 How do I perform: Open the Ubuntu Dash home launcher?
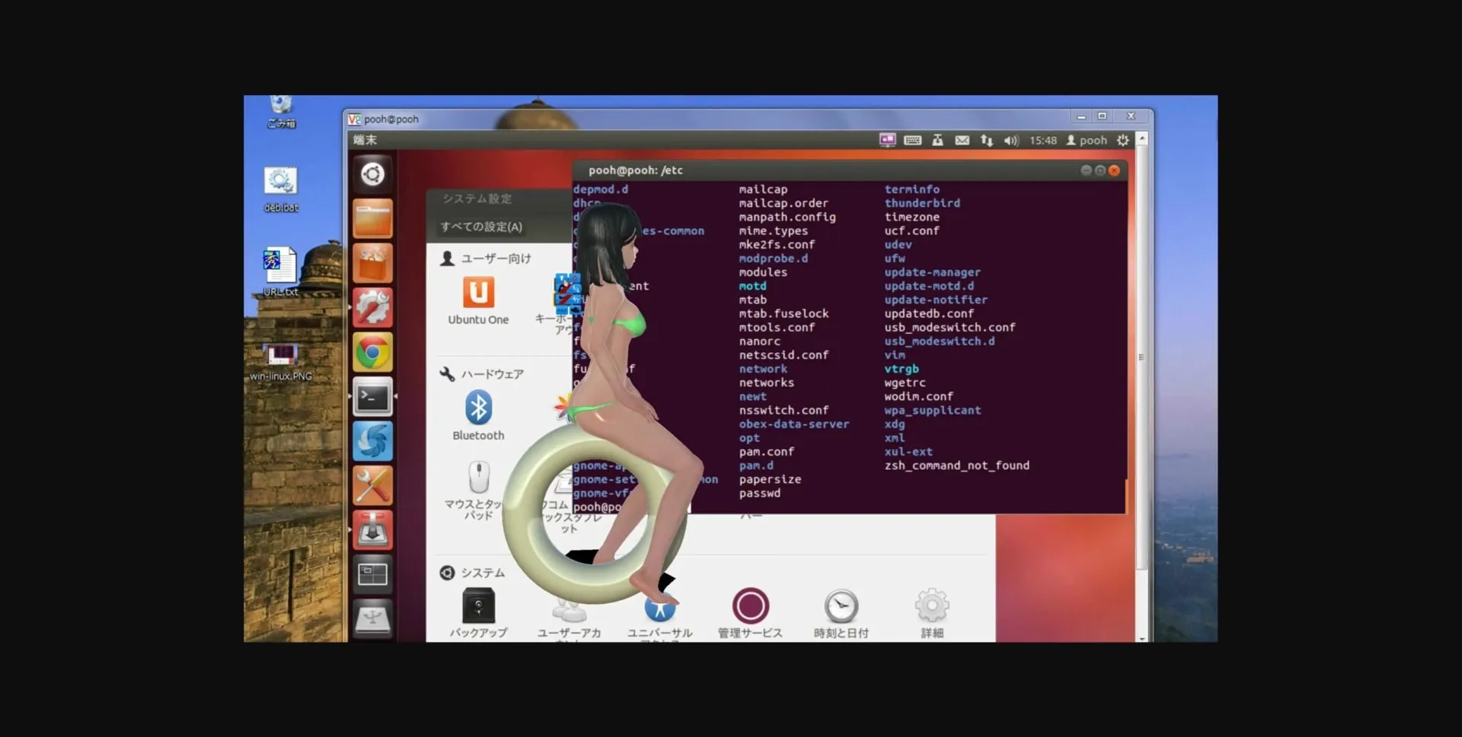(x=372, y=174)
